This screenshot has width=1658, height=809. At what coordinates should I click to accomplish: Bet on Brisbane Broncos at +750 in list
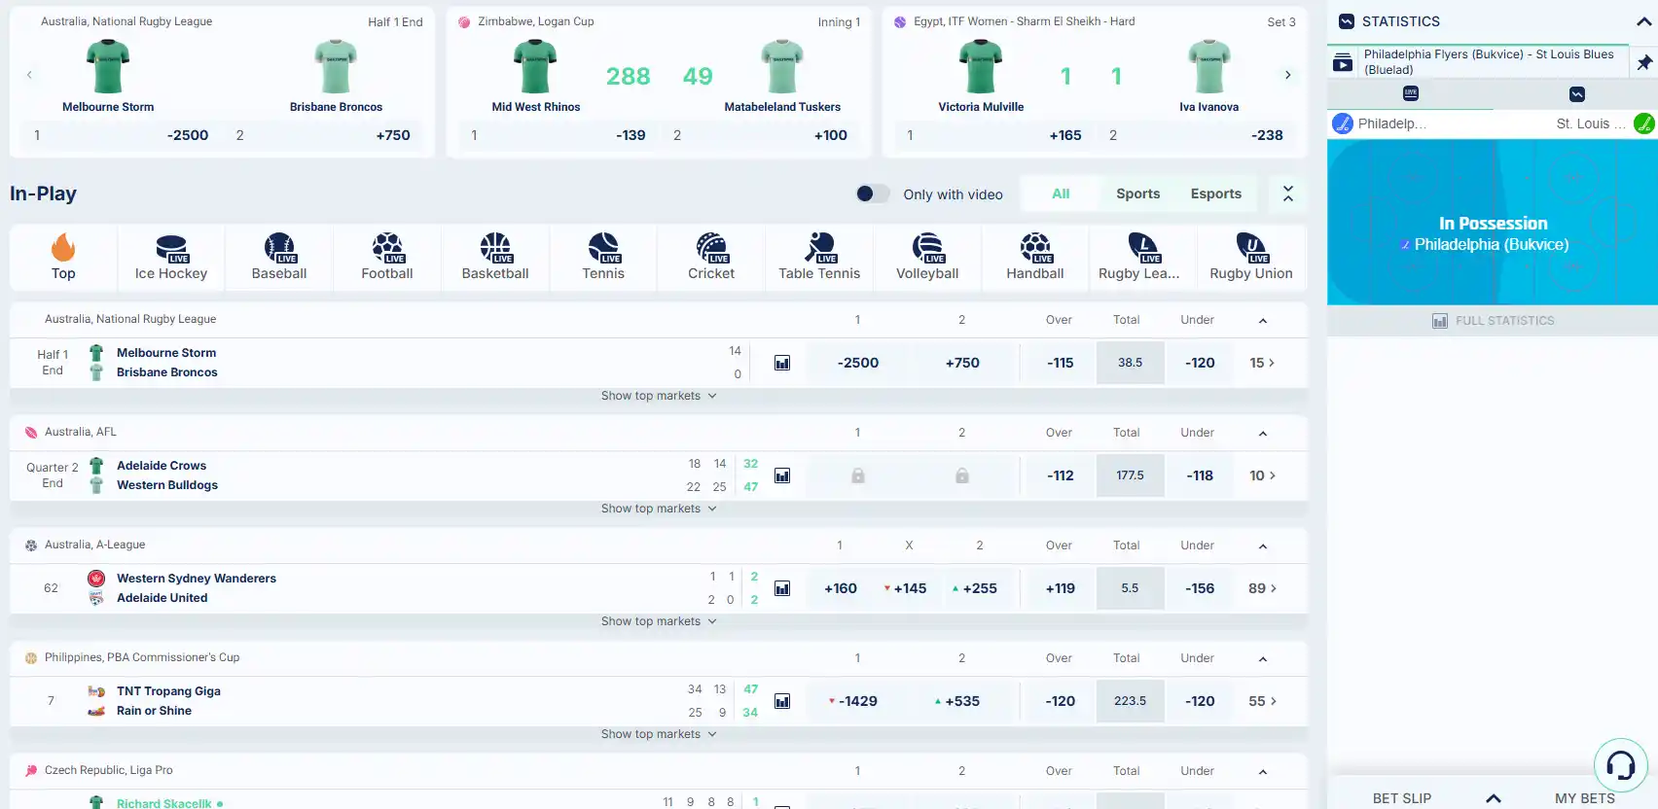coord(962,363)
